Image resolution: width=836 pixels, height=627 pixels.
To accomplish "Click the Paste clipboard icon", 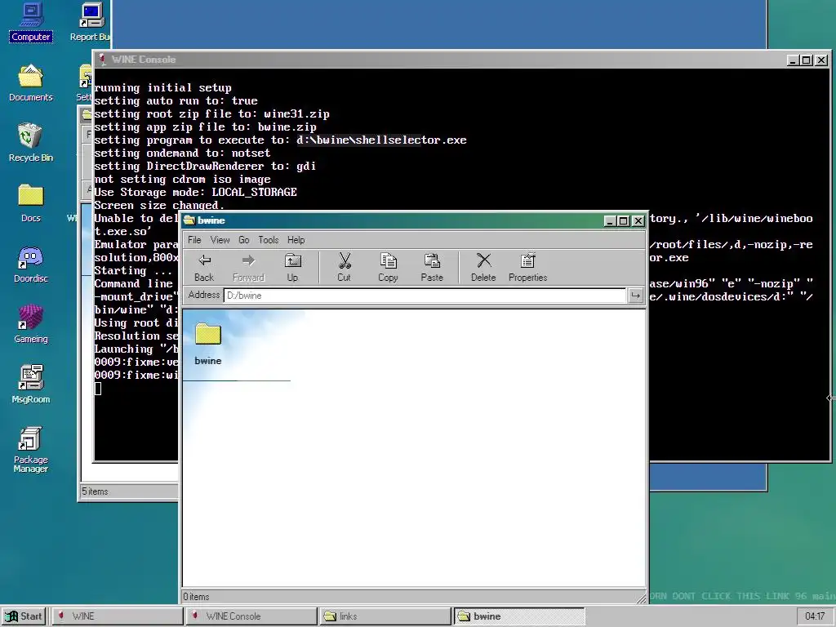I will point(432,267).
